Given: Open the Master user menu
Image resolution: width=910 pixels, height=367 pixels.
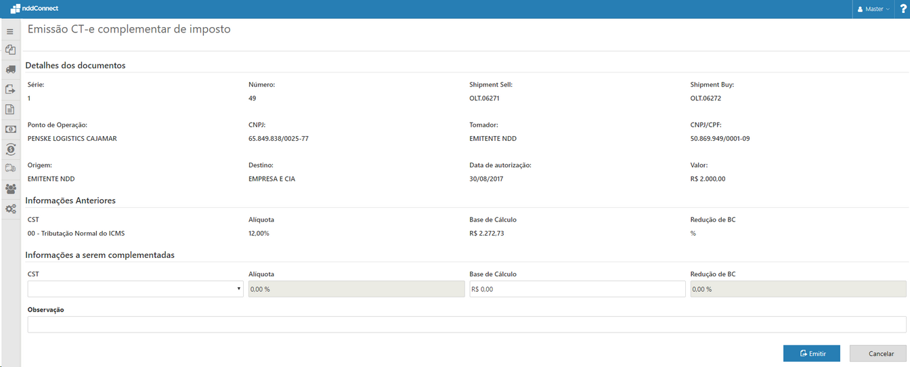Looking at the screenshot, I should [x=873, y=9].
